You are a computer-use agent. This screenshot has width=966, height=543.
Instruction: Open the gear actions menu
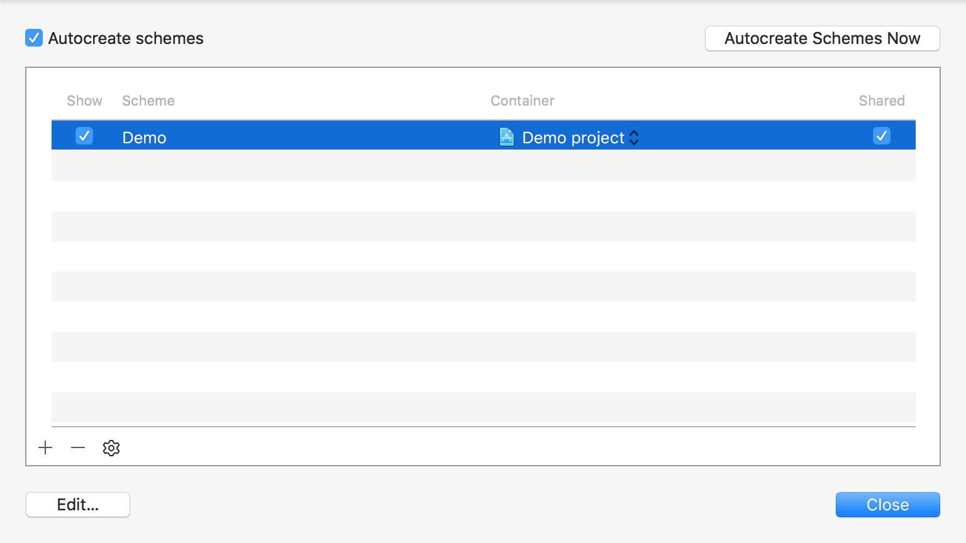coord(111,448)
